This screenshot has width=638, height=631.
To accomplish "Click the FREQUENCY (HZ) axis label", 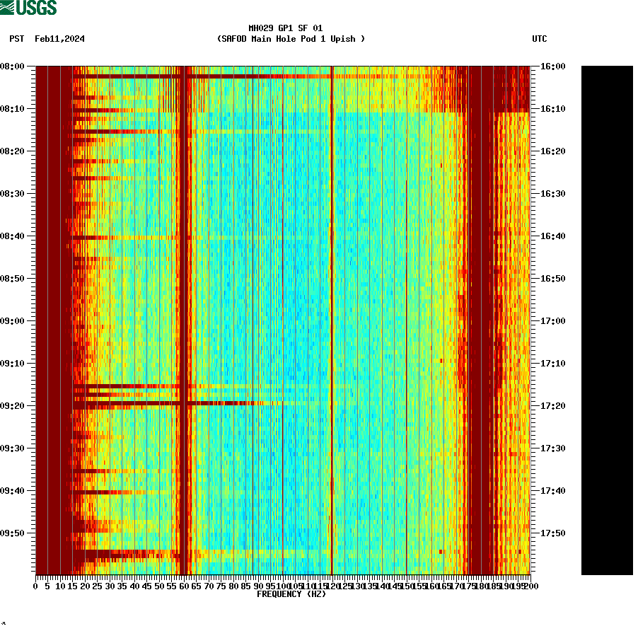I will pos(291,595).
